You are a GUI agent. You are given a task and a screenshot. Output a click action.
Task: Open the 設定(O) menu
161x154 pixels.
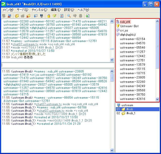69,10
